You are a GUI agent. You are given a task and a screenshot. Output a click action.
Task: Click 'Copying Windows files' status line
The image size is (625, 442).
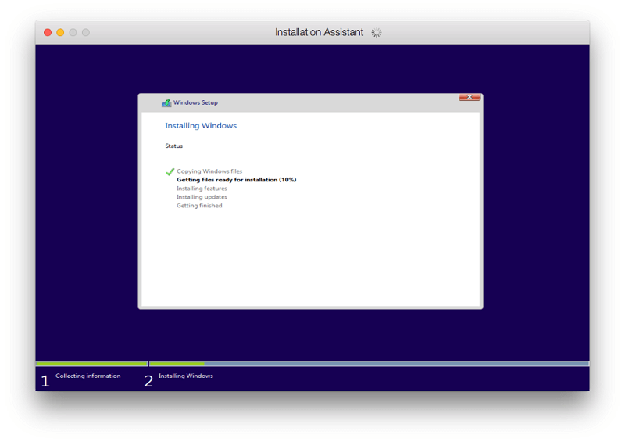(209, 171)
